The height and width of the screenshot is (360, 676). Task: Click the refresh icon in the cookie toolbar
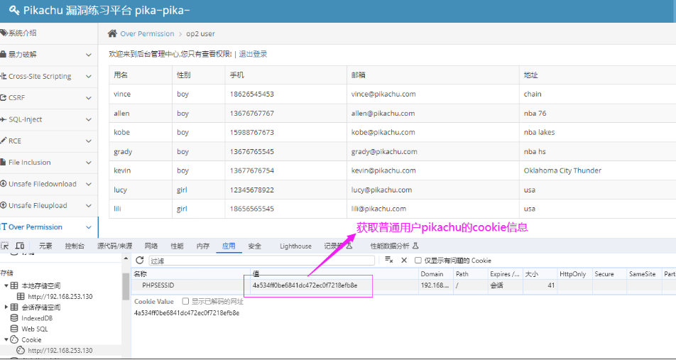[139, 261]
